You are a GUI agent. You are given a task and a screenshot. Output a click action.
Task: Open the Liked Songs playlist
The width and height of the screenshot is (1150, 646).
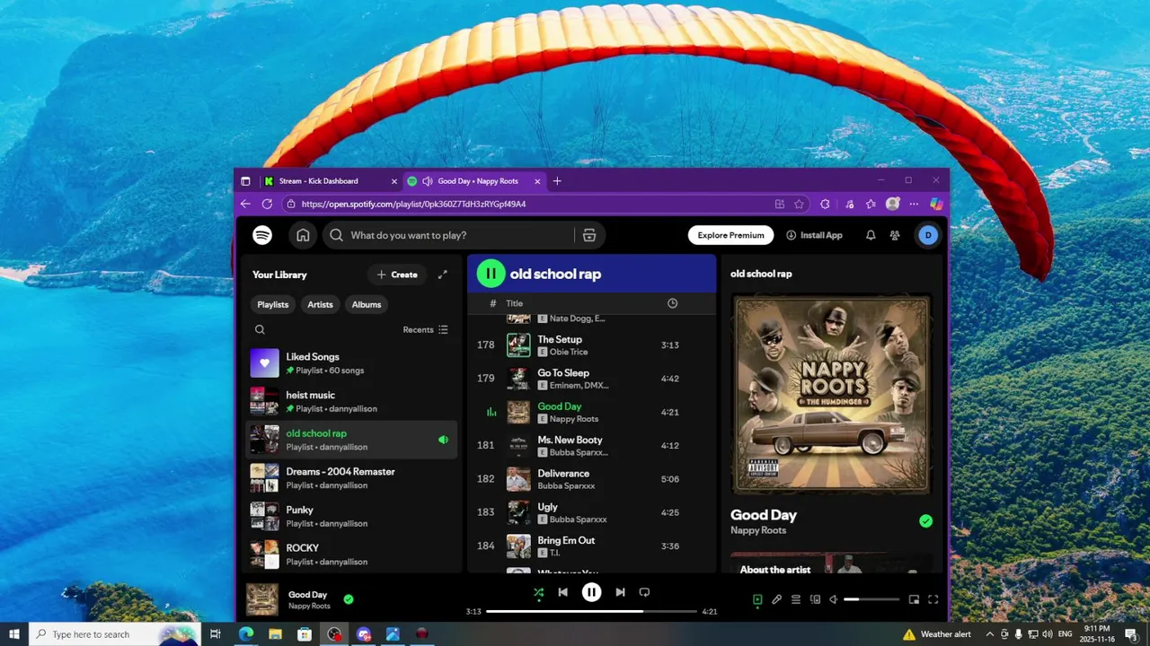[x=351, y=363]
